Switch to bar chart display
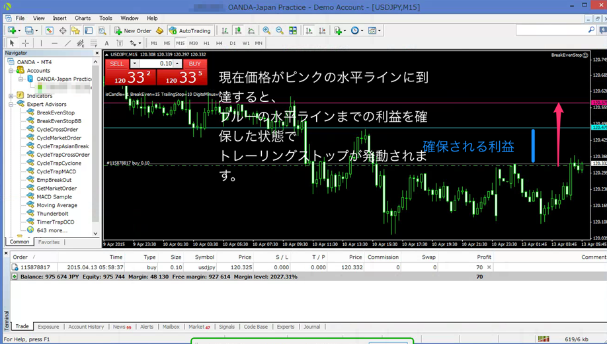607x344 pixels. coord(225,30)
